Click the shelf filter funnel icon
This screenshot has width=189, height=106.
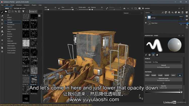pos(23,11)
